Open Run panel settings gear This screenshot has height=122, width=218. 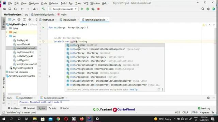point(208,98)
